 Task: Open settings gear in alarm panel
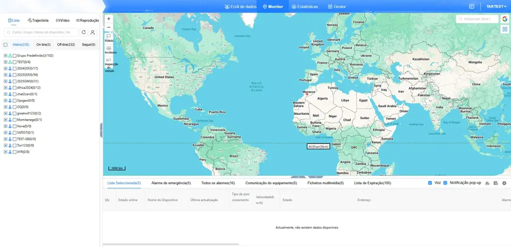coord(504,183)
